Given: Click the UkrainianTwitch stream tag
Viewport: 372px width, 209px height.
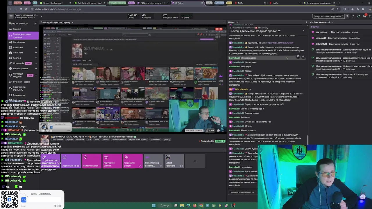Looking at the screenshot, I should pyautogui.click(x=119, y=140).
